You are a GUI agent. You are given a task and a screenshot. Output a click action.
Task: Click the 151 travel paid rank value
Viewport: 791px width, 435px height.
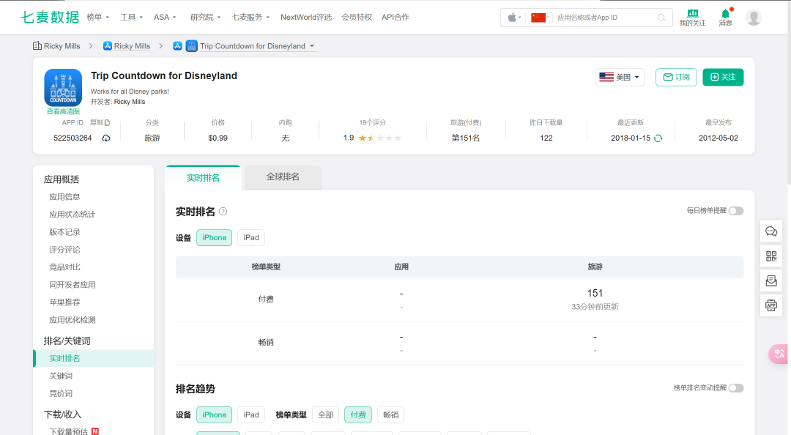(x=595, y=293)
